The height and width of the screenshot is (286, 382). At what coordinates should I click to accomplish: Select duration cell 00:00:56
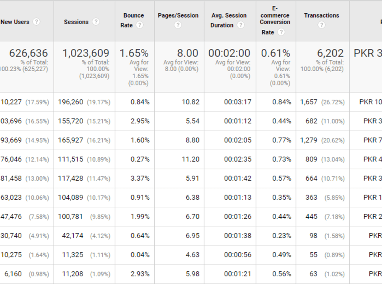[238, 255]
